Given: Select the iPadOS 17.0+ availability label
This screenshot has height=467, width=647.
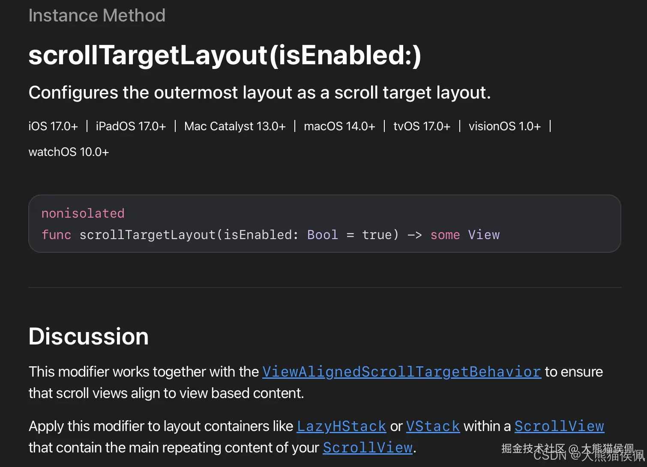Looking at the screenshot, I should point(131,126).
